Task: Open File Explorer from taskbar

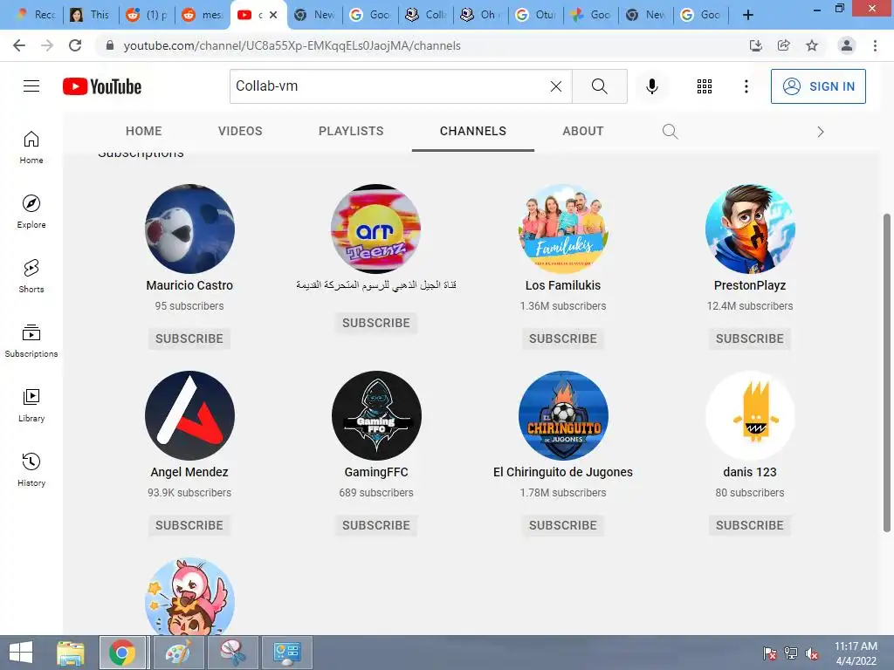Action: [71, 653]
